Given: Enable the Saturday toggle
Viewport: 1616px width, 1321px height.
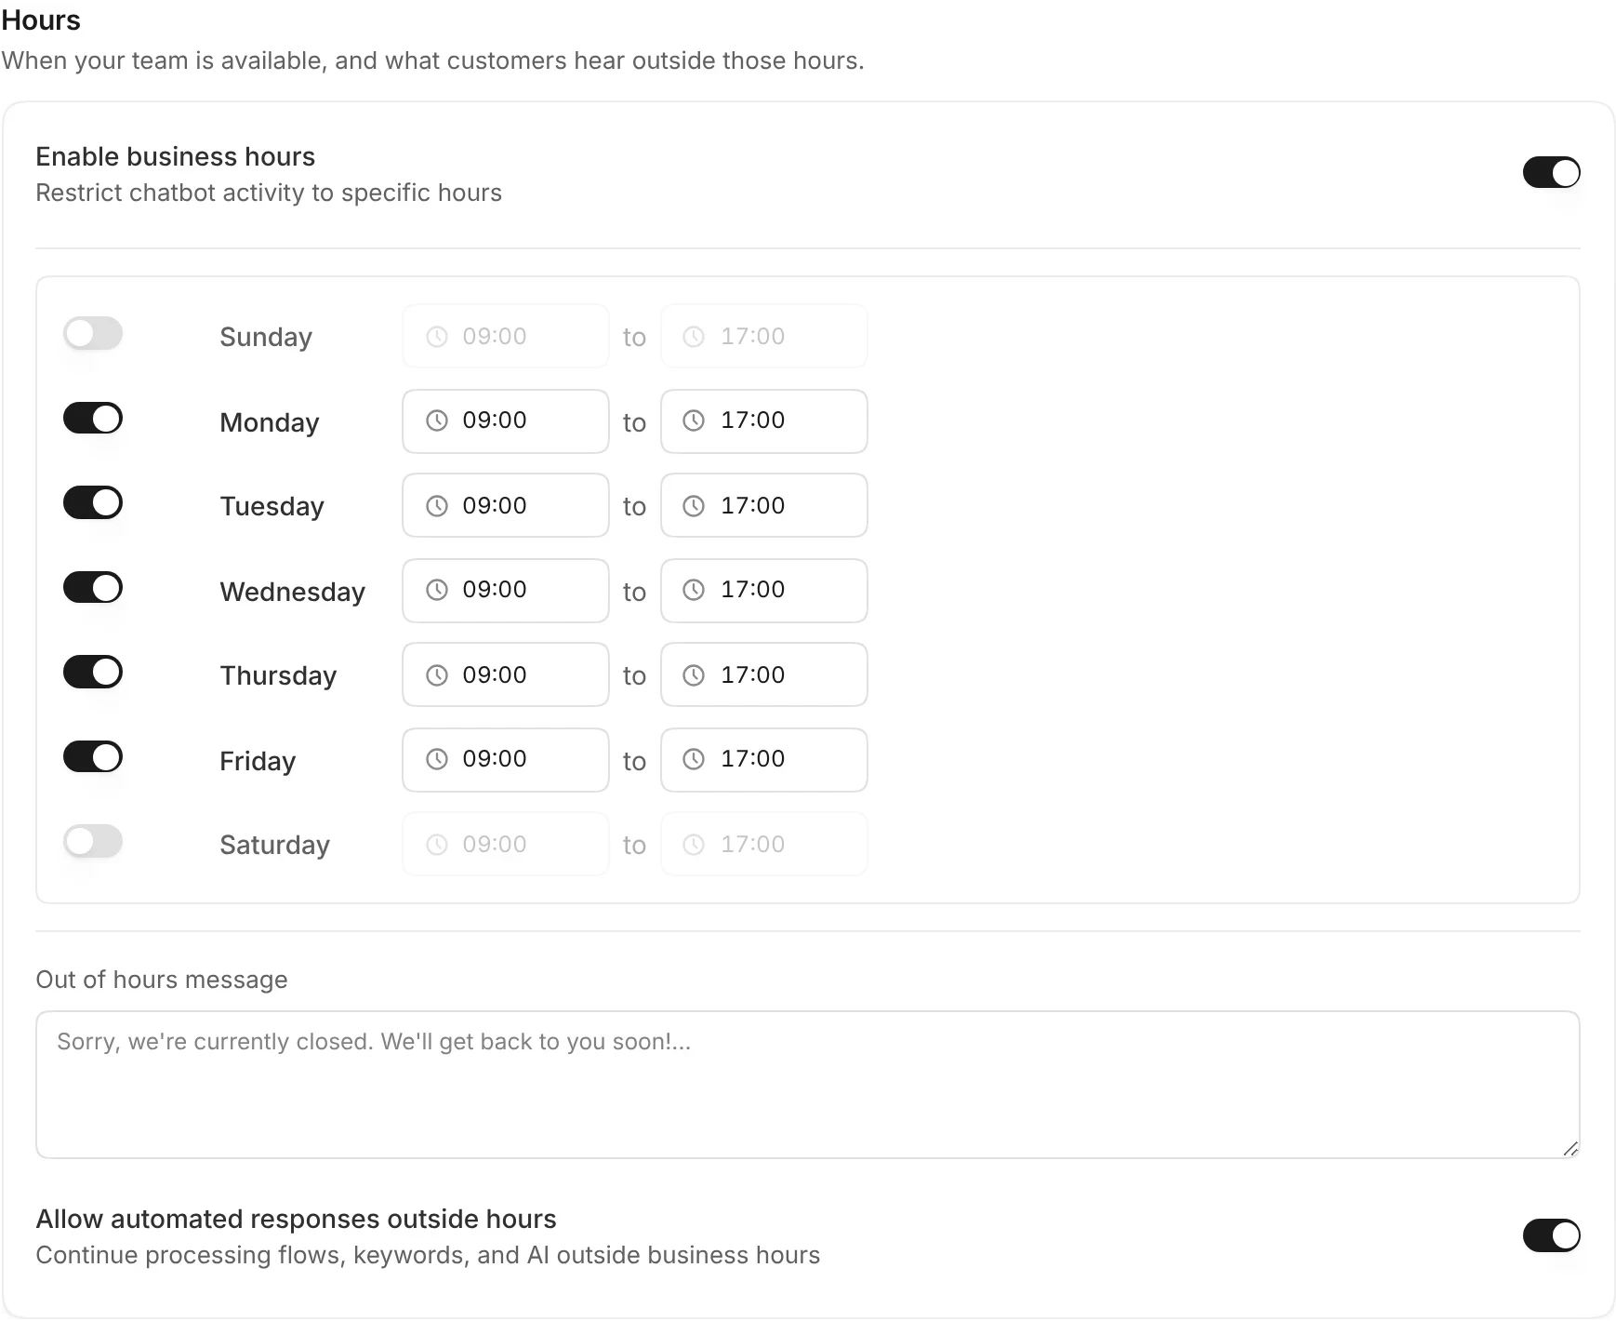Looking at the screenshot, I should point(93,841).
